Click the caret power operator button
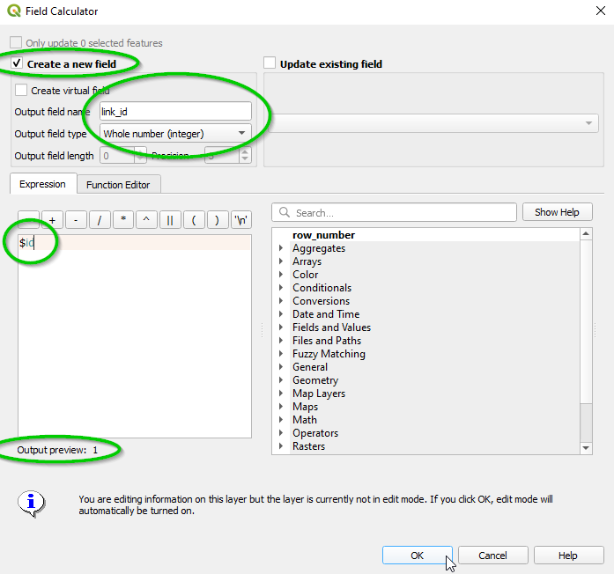 pyautogui.click(x=147, y=220)
